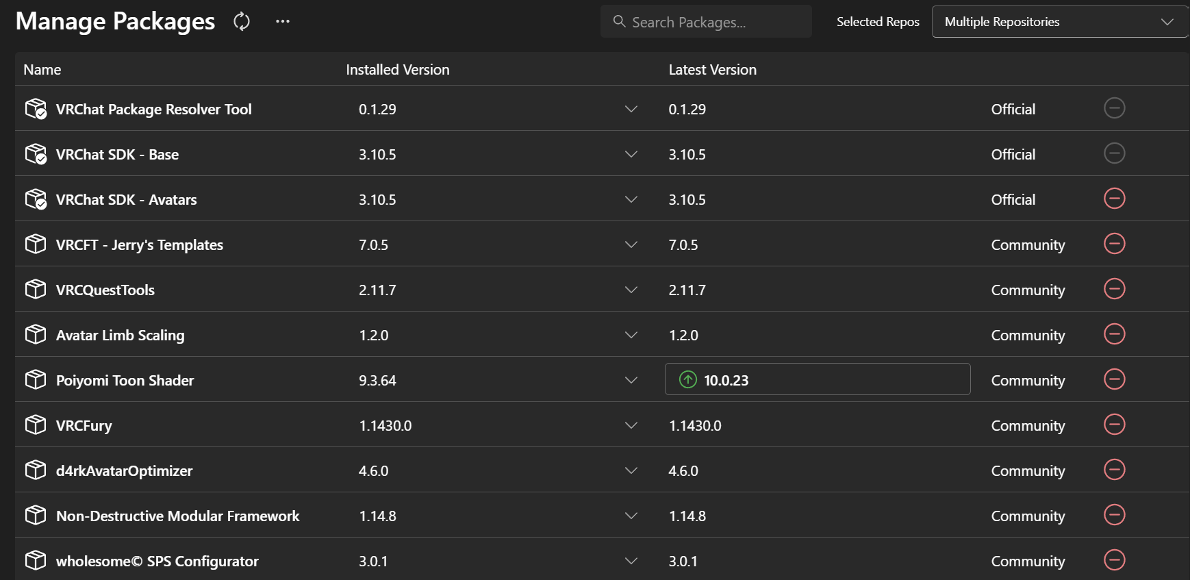Remove Poiyomi Toon Shader package
Image resolution: width=1190 pixels, height=580 pixels.
pyautogui.click(x=1115, y=379)
